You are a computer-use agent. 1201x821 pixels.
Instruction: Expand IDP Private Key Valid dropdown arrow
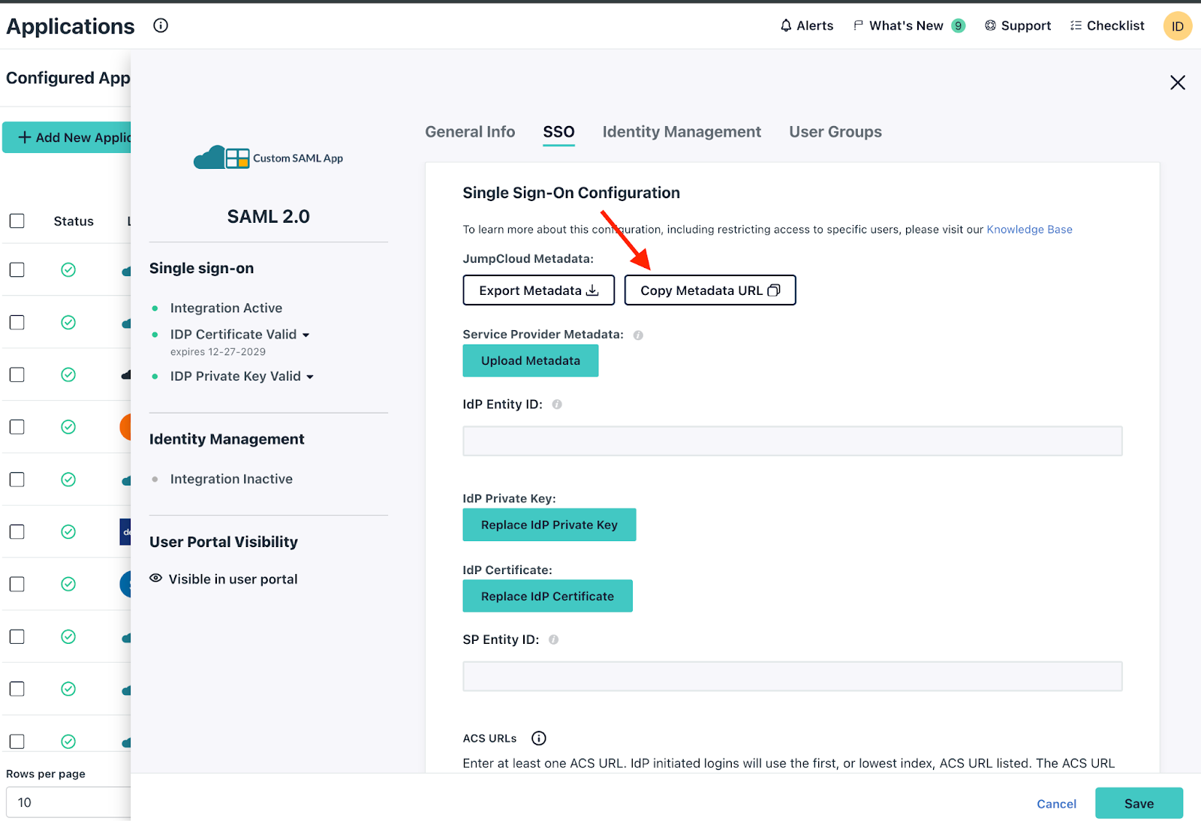[x=310, y=377]
